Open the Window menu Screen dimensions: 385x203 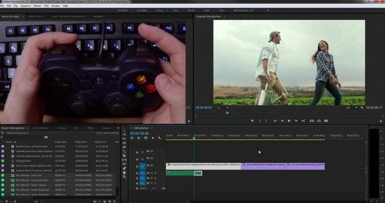coord(56,6)
